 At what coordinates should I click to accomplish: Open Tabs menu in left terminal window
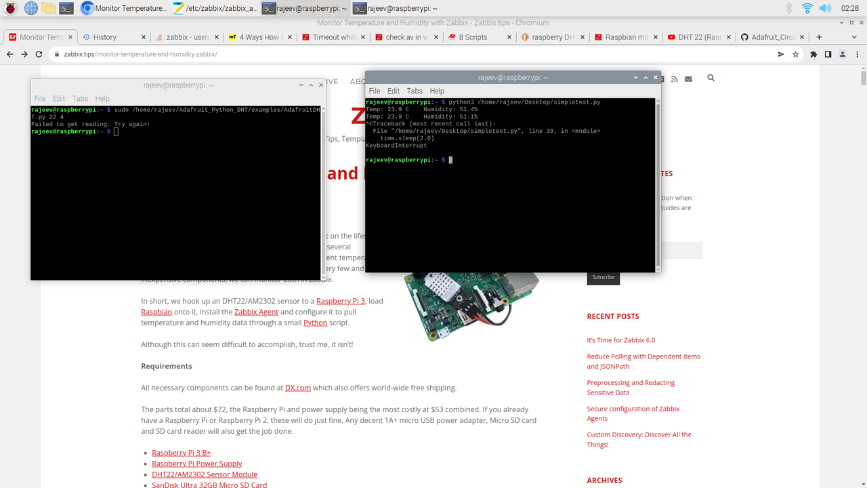[80, 98]
